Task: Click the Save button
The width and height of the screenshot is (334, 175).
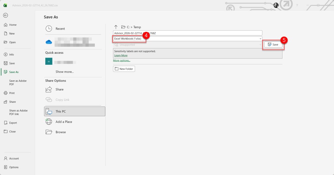Action: click(273, 45)
